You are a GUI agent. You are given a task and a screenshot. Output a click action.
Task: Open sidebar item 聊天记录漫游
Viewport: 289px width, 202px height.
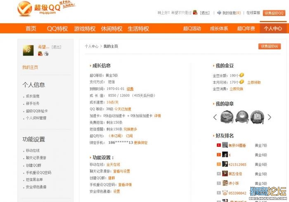(36, 157)
